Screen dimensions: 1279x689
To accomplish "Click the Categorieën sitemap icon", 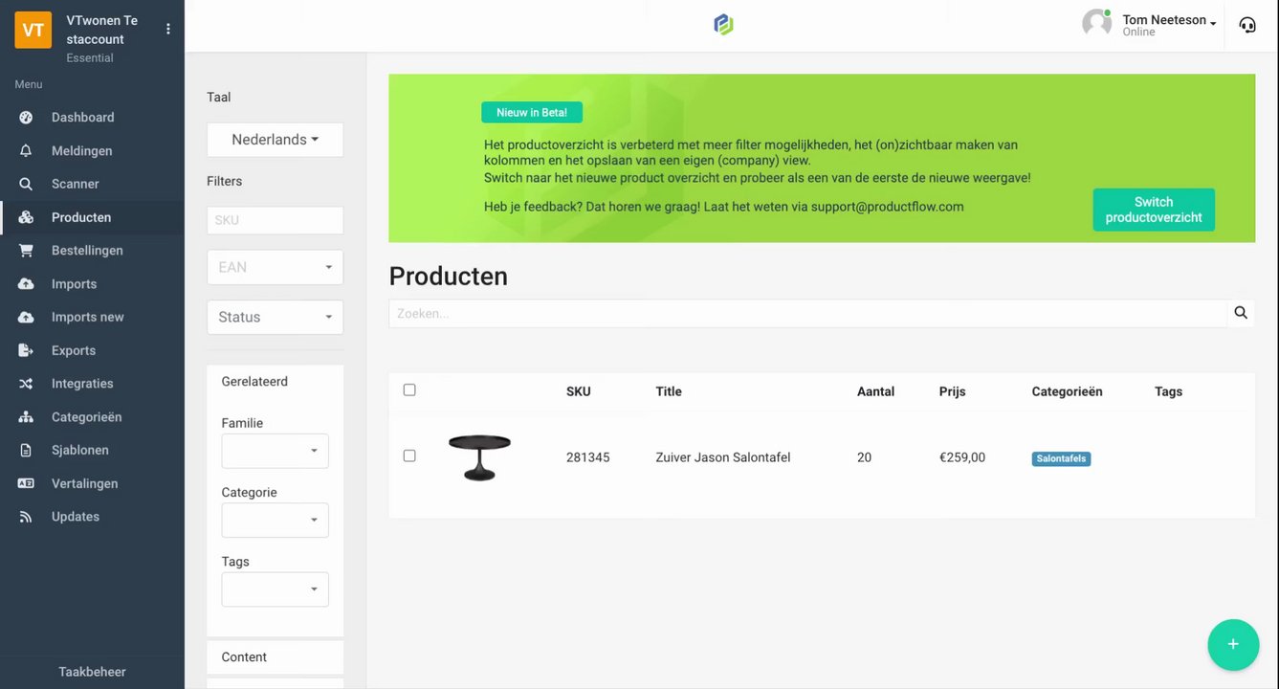I will point(26,417).
